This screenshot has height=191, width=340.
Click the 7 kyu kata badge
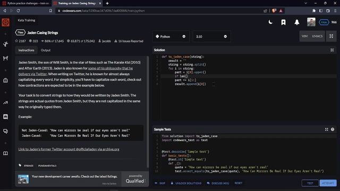tap(20, 33)
